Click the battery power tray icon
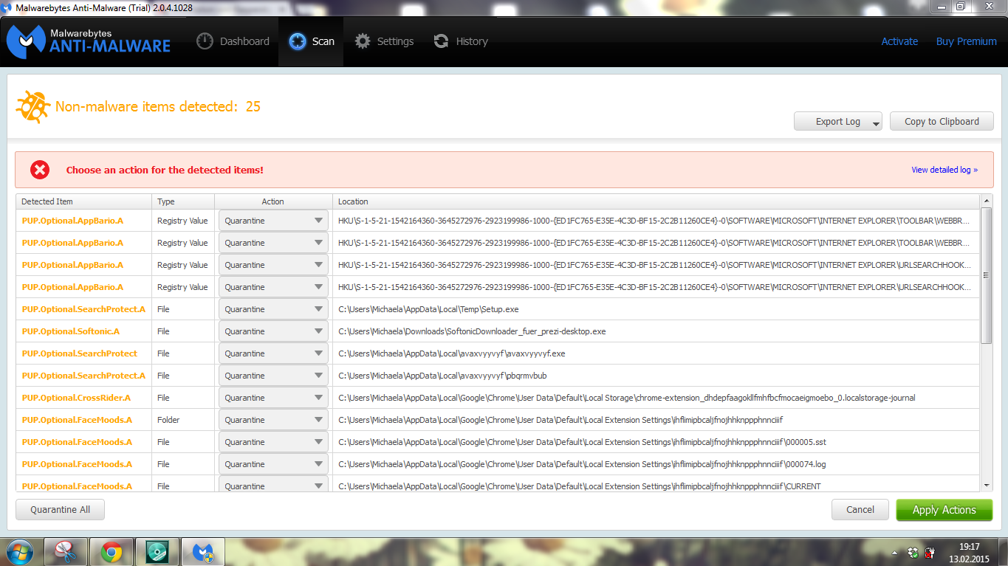This screenshot has width=1008, height=566. [x=930, y=552]
